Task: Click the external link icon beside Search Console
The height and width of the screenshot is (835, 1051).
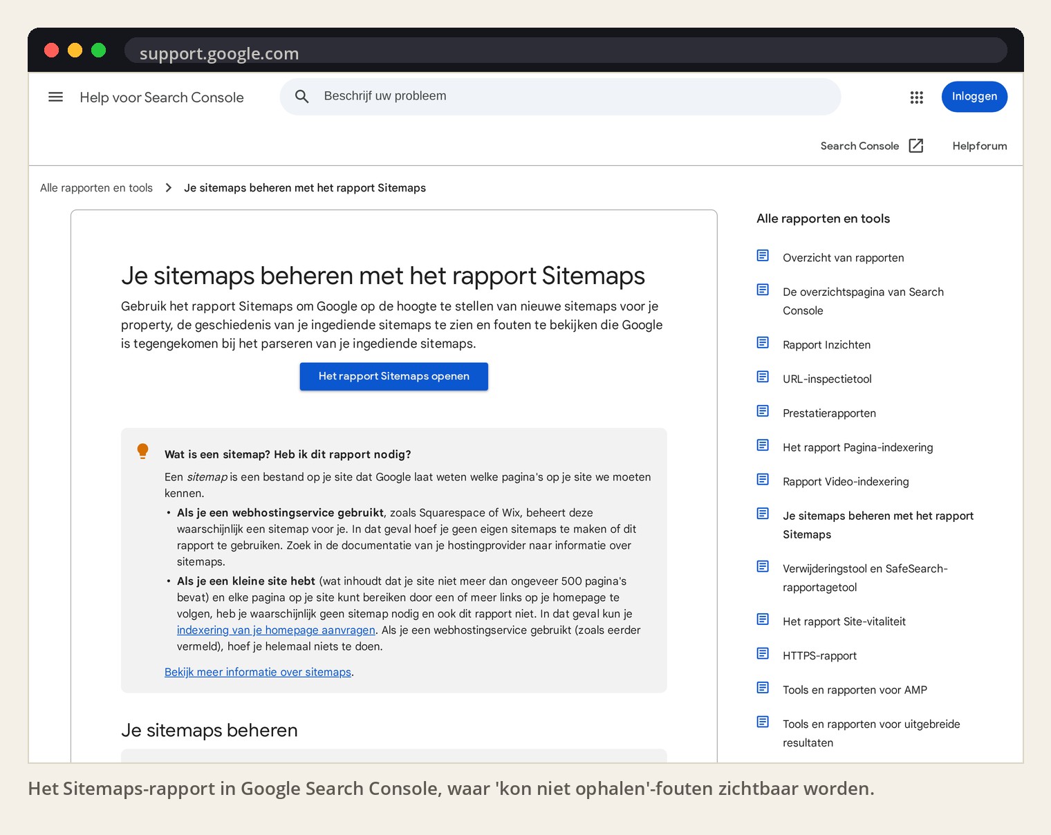Action: [x=916, y=145]
